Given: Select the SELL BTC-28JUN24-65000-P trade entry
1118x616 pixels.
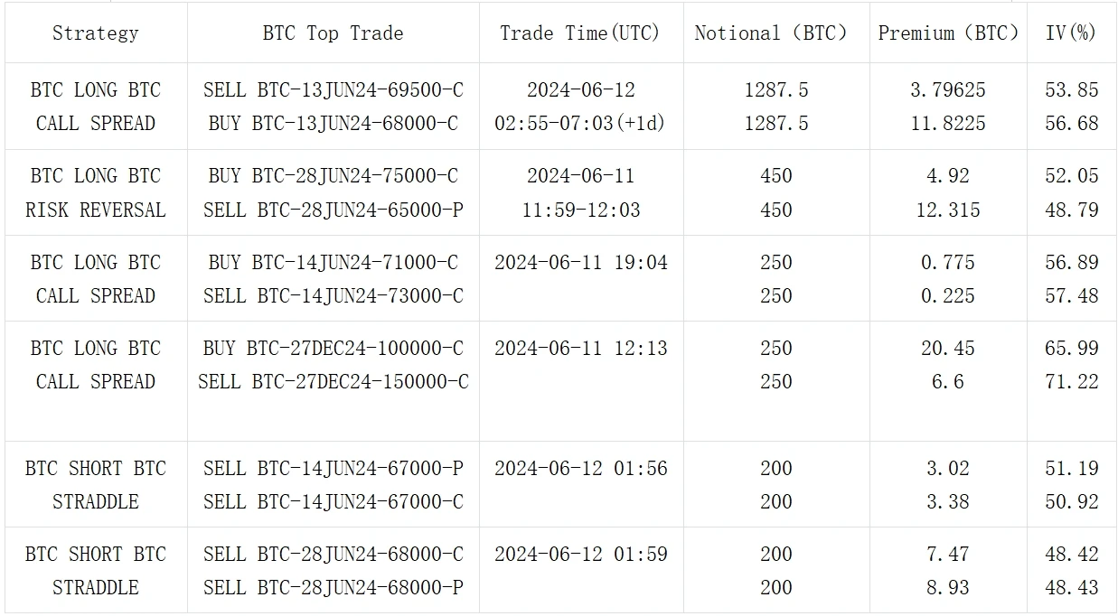Looking at the screenshot, I should [333, 210].
